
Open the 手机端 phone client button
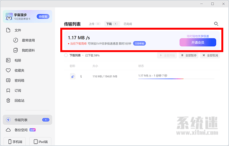pyautogui.click(x=15, y=141)
